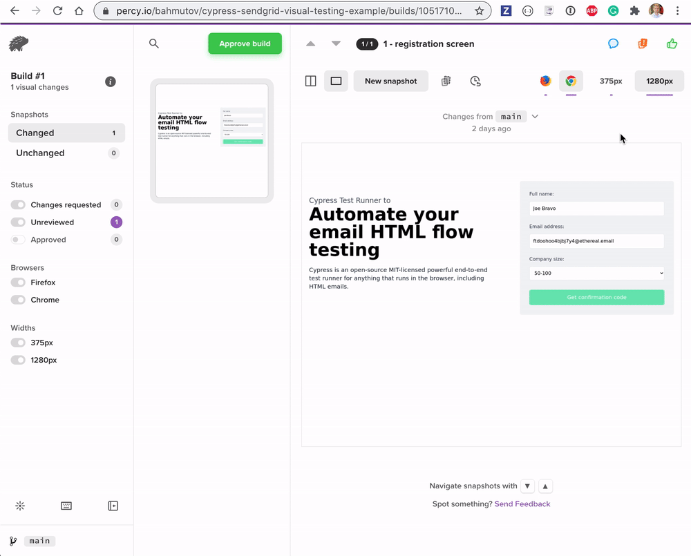The image size is (691, 556).
Task: Reload the browser page
Action: tap(57, 10)
